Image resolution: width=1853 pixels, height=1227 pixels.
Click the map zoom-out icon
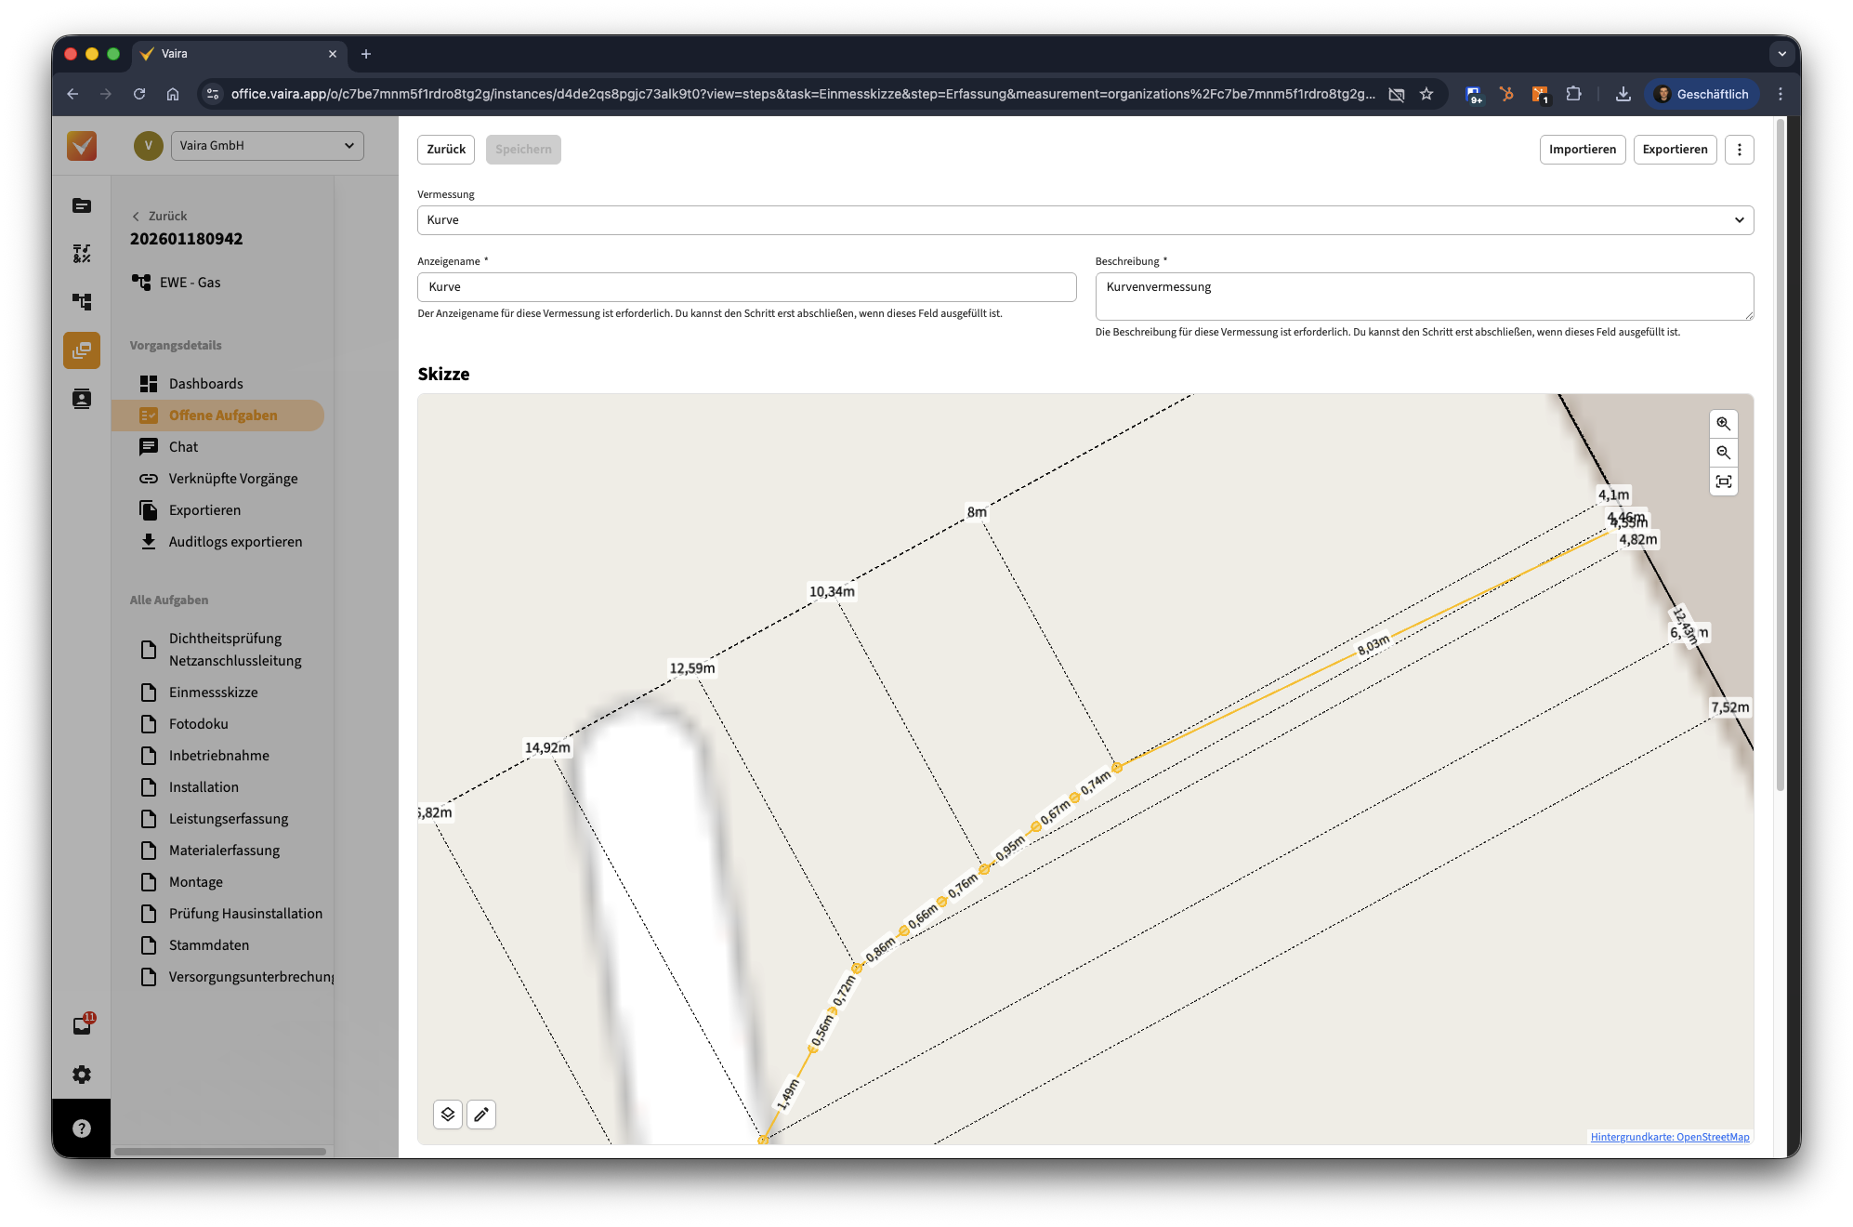point(1723,453)
